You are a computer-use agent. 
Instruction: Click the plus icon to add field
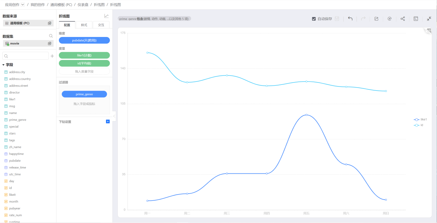pyautogui.click(x=52, y=56)
